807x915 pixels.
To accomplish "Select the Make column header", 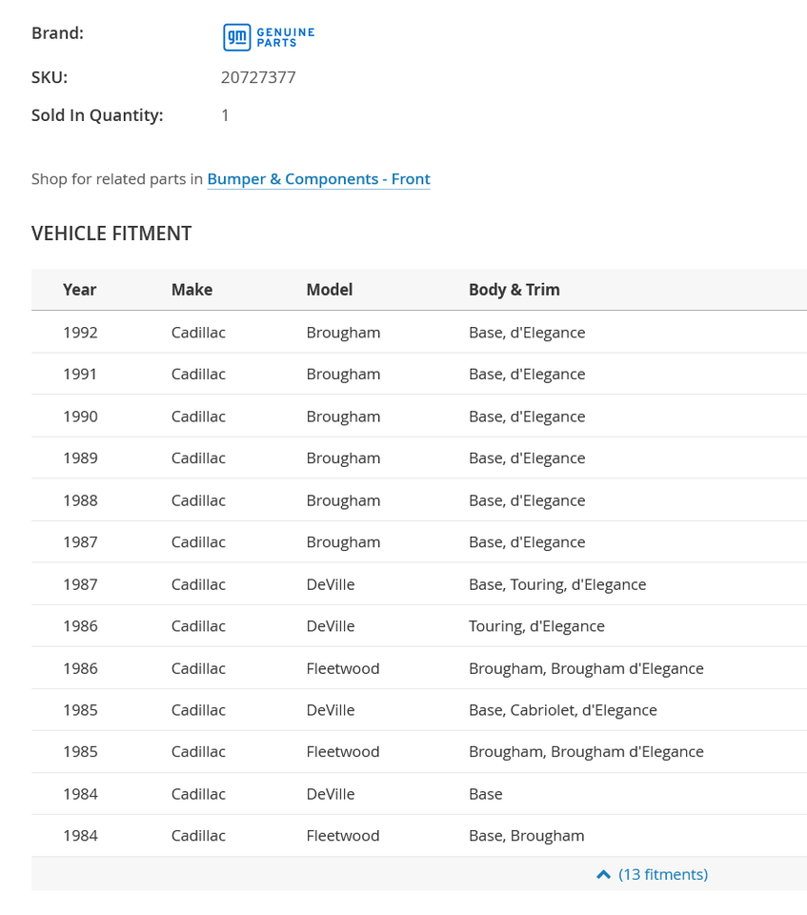I will pyautogui.click(x=192, y=290).
